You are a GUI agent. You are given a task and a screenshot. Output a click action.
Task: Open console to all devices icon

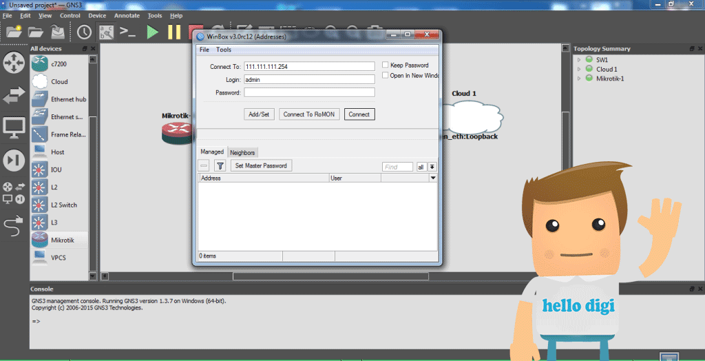tap(127, 32)
